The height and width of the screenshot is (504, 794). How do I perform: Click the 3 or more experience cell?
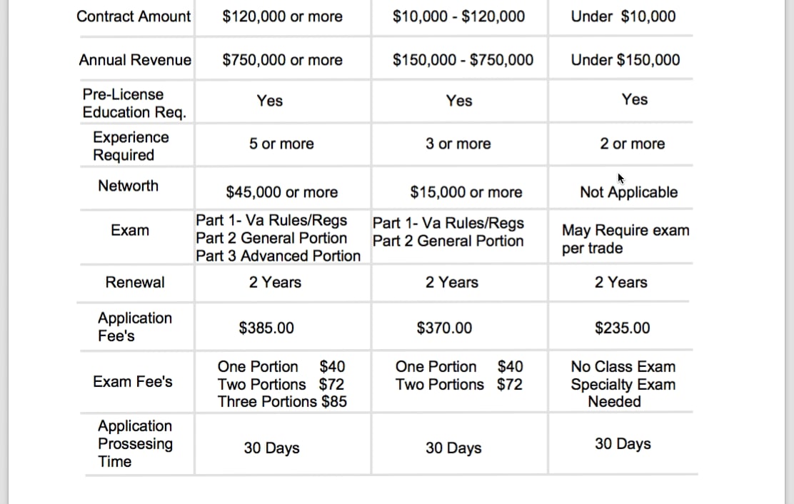pyautogui.click(x=458, y=143)
